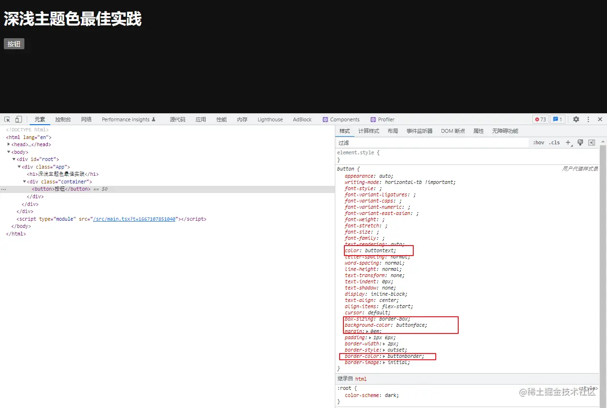This screenshot has width=607, height=408.
Task: Collapse the div class="container" node
Action: (24, 182)
